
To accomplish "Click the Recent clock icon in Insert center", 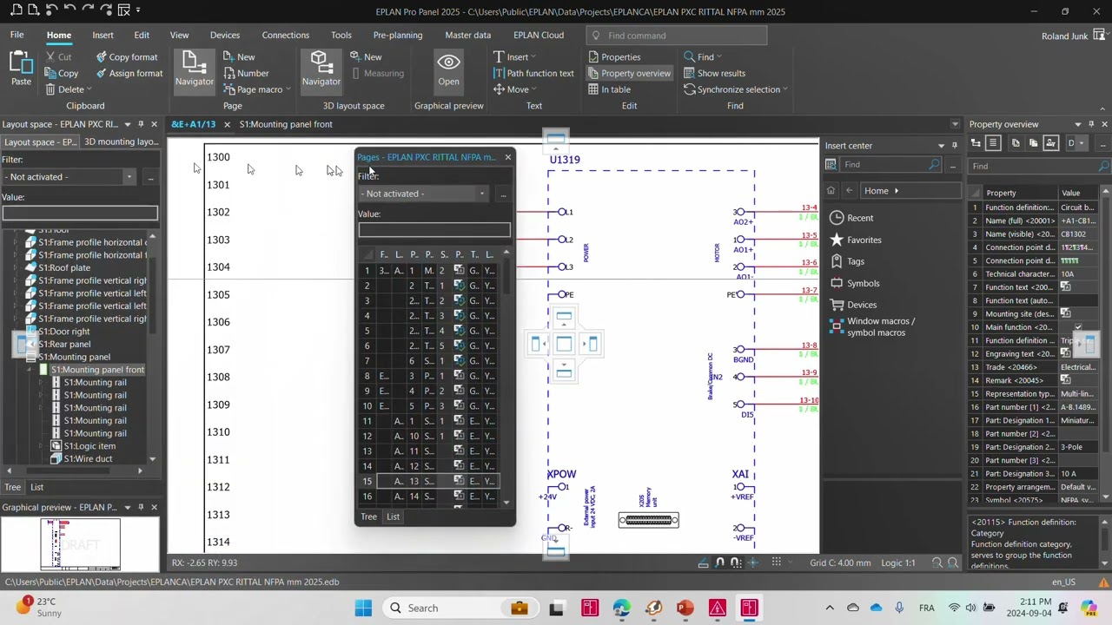I will click(837, 218).
